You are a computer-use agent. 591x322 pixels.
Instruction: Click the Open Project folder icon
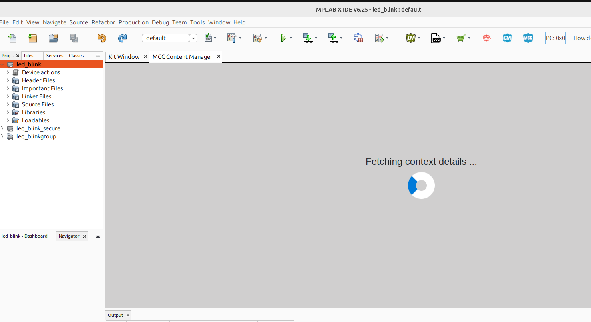(x=53, y=38)
